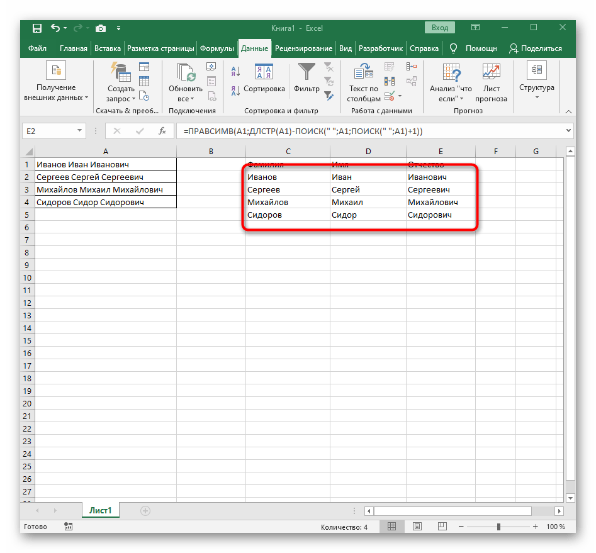Click Recent Sources icon
The width and height of the screenshot is (596, 553).
pyautogui.click(x=144, y=96)
